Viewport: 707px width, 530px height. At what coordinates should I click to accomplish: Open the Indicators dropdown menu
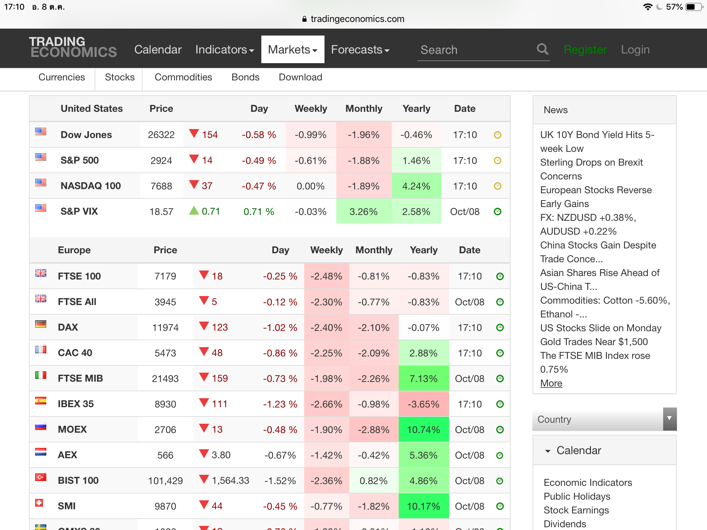click(x=224, y=50)
